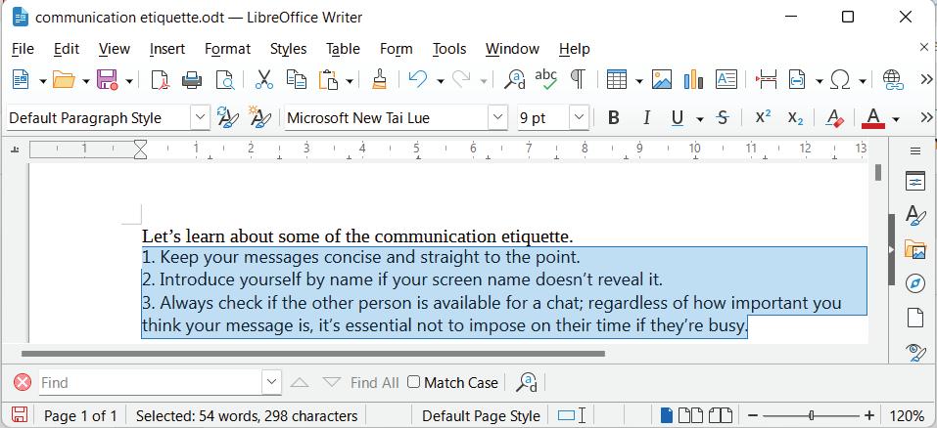This screenshot has width=937, height=428.
Task: Toggle underline formatting
Action: pos(678,118)
